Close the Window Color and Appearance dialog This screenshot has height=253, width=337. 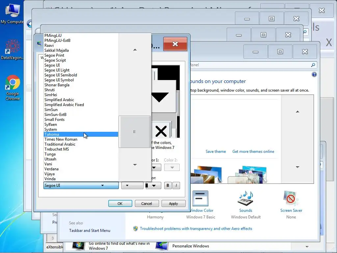(175, 44)
